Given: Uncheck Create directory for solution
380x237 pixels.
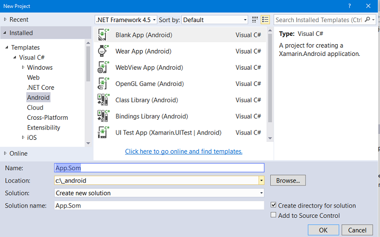Looking at the screenshot, I should (x=274, y=205).
